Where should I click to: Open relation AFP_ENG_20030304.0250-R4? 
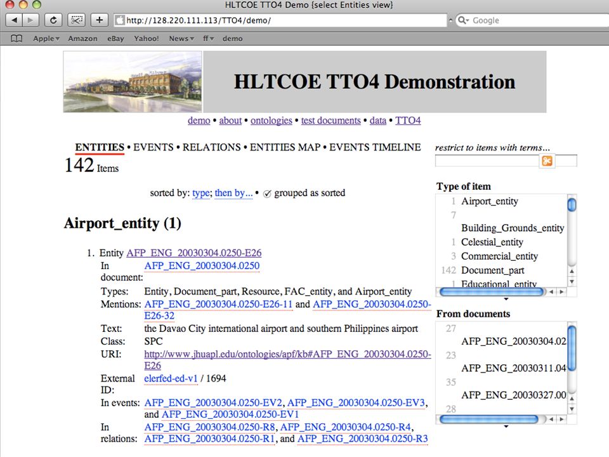[x=345, y=427]
